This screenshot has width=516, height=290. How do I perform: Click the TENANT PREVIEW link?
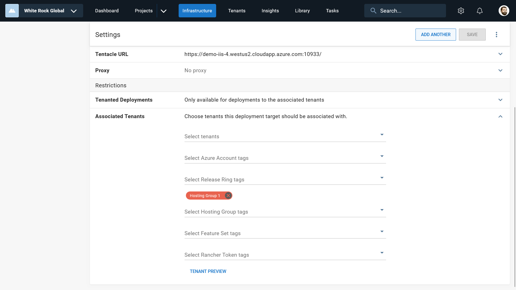click(208, 271)
